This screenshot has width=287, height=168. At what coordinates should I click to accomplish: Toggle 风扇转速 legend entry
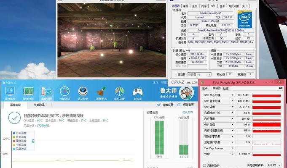pos(20,149)
